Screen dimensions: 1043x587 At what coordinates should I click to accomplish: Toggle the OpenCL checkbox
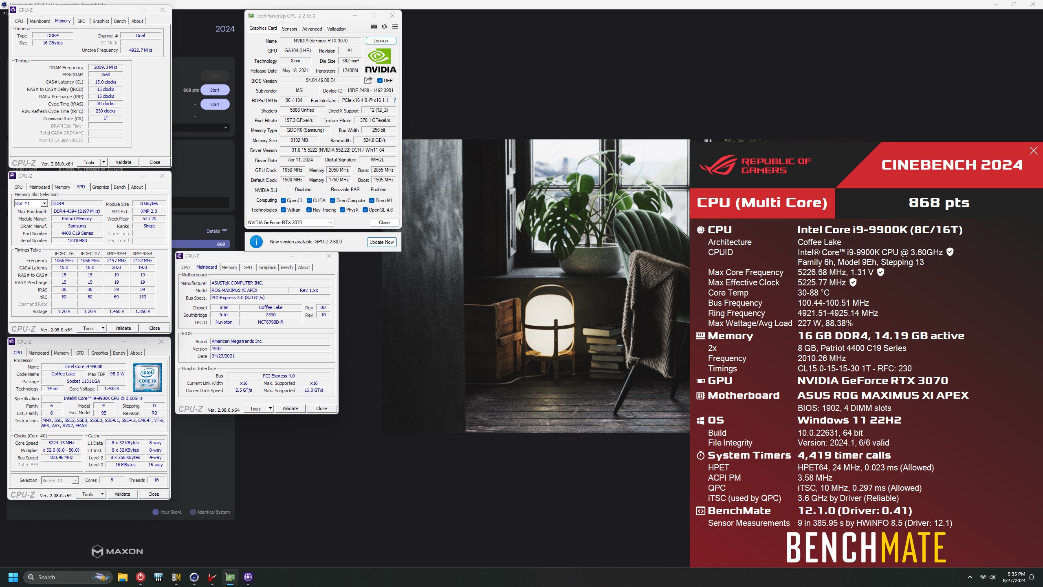283,201
